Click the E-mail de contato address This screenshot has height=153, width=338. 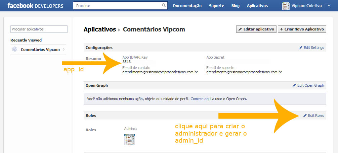point(160,72)
